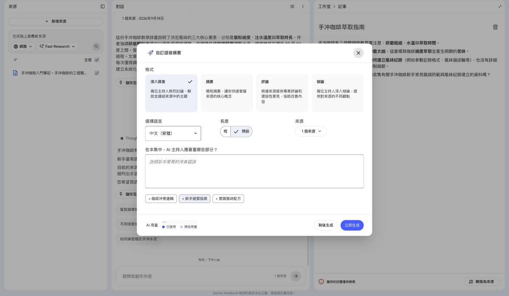509x296 pixels.
Task: Choose the 辯論 format card
Action: coord(337,93)
